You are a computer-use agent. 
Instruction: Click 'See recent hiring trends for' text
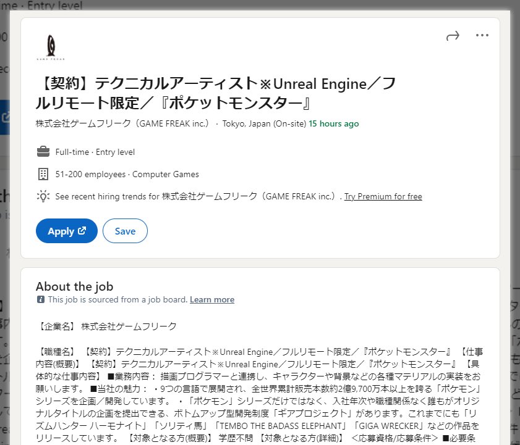(x=108, y=196)
